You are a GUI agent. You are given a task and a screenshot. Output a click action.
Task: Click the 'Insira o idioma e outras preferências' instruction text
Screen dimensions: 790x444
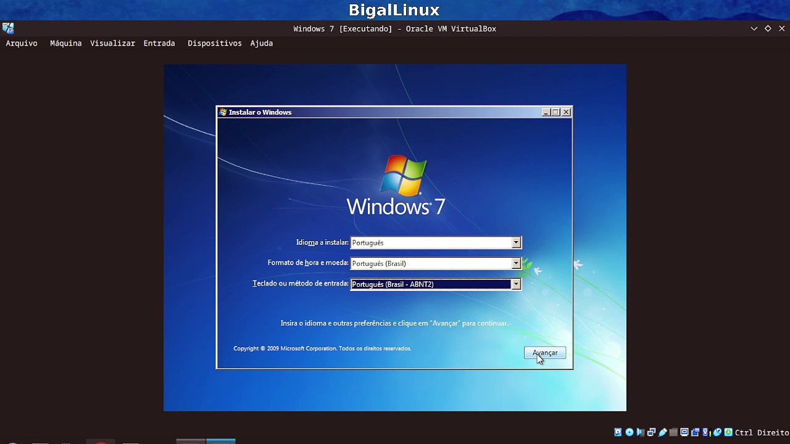coord(394,323)
